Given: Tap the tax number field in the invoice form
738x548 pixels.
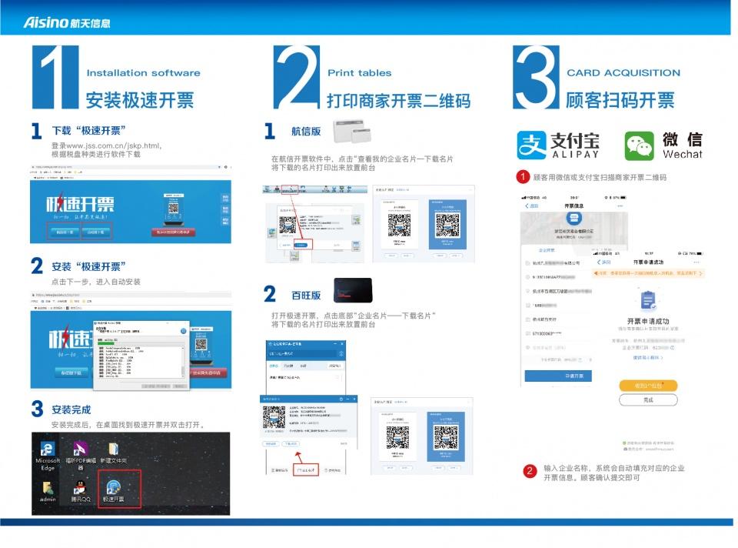Looking at the screenshot, I should pyautogui.click(x=558, y=277).
